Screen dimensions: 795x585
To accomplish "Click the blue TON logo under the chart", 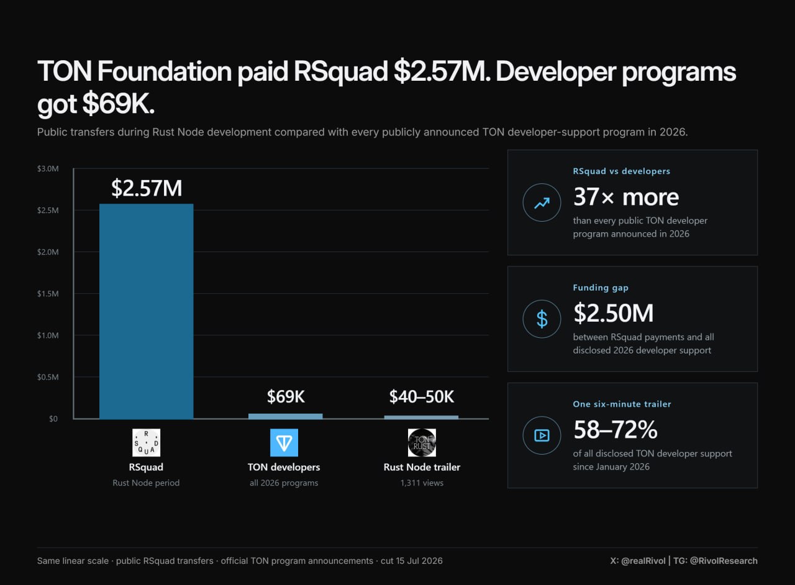I will coord(284,443).
